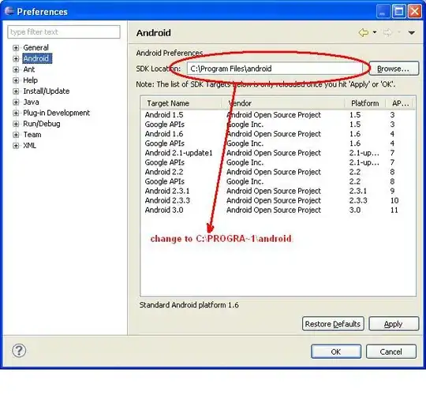This screenshot has height=417, width=426.
Task: Open the back history dropdown arrow
Action: coord(375,32)
